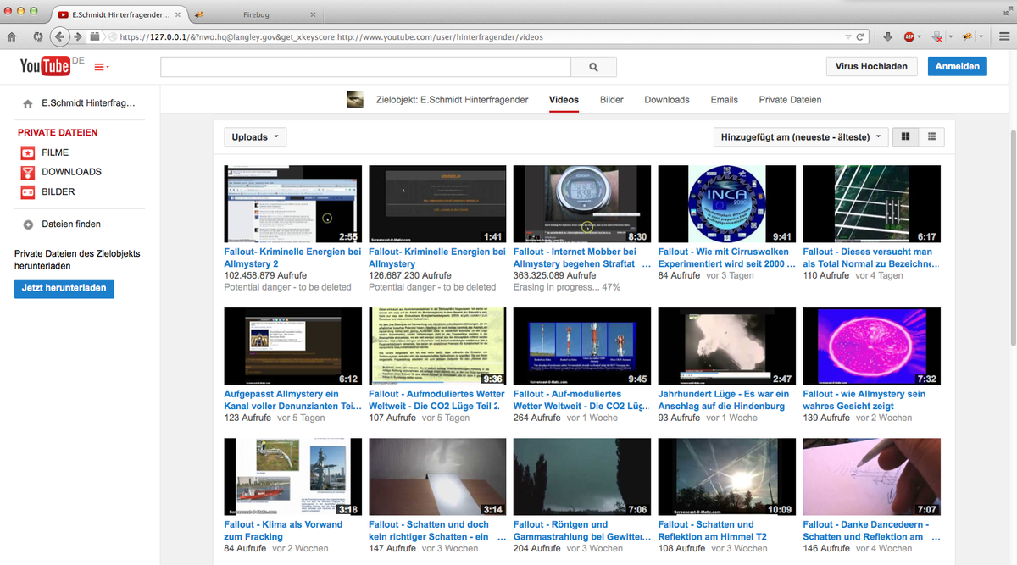Image resolution: width=1017 pixels, height=565 pixels.
Task: Open the radio towers thumbnail 9:45
Action: pos(582,346)
